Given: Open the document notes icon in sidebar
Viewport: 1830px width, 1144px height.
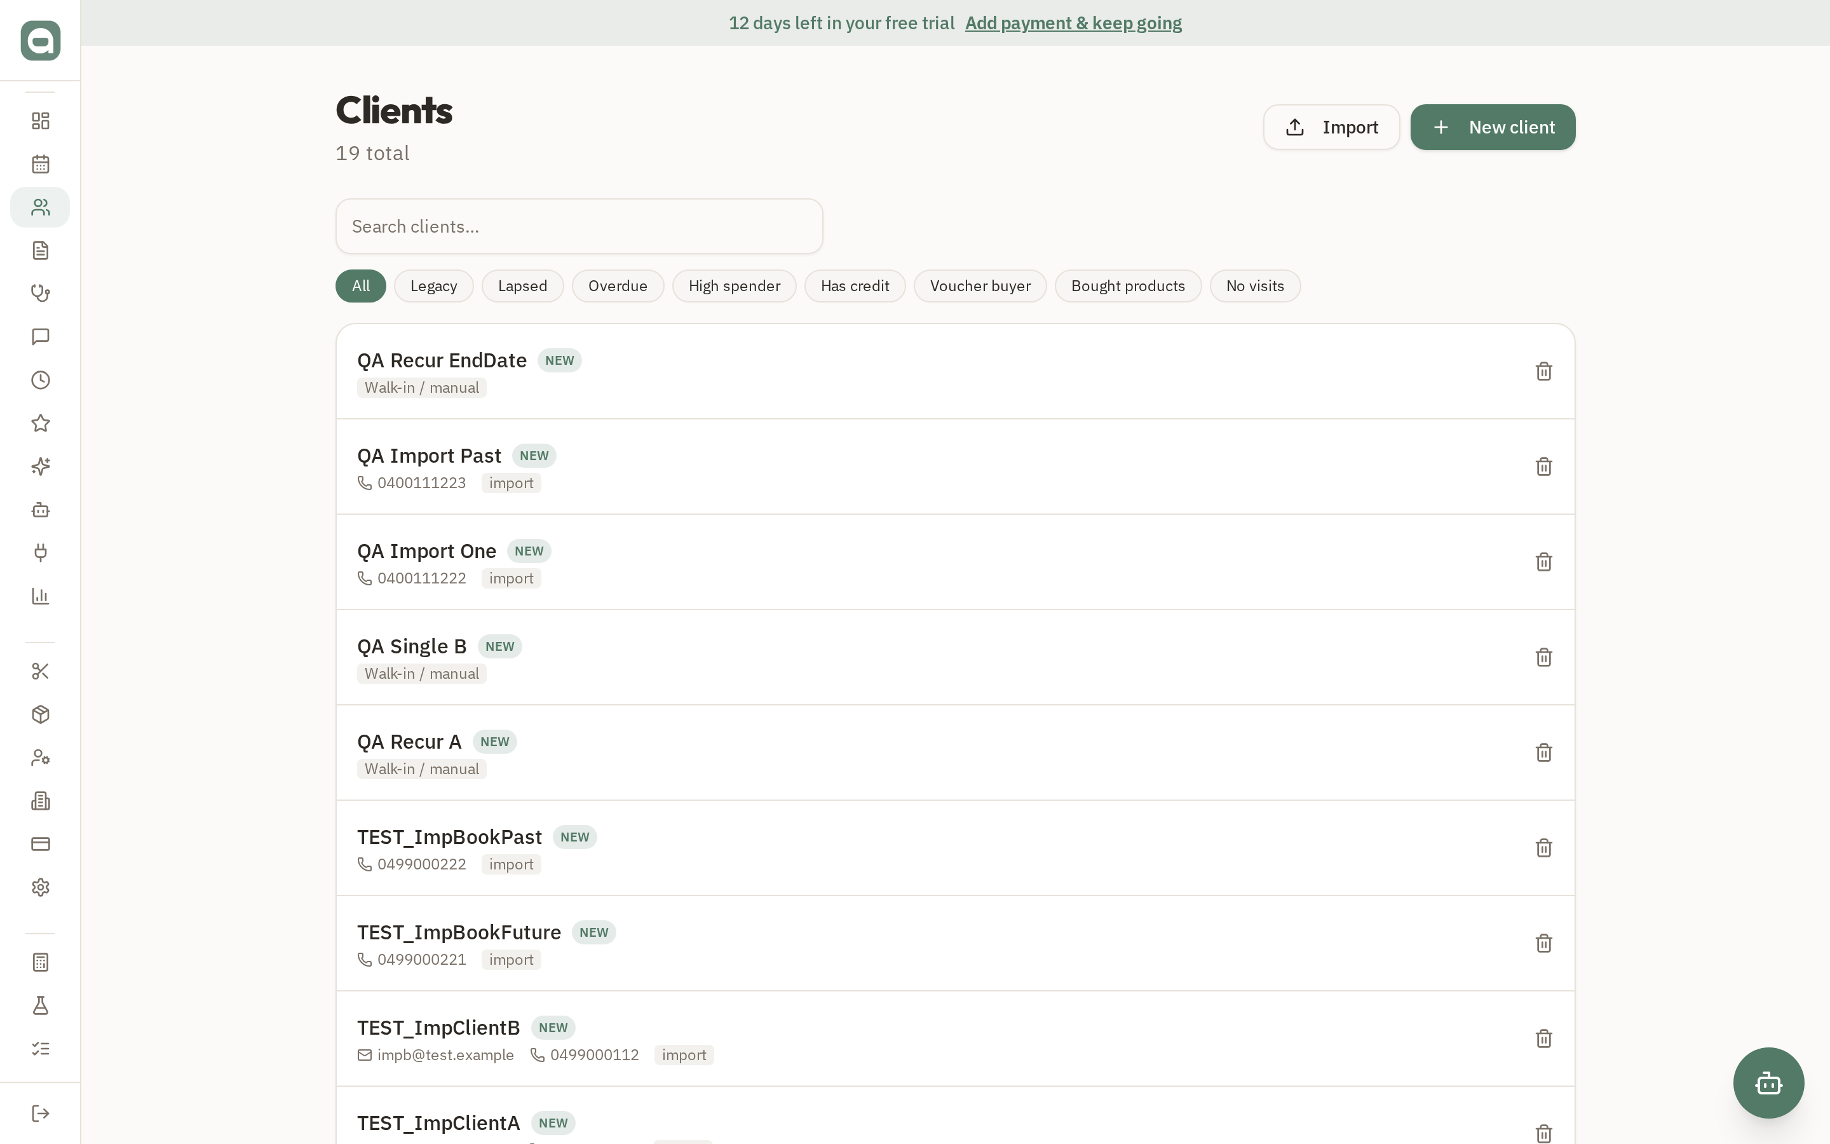Looking at the screenshot, I should point(40,250).
